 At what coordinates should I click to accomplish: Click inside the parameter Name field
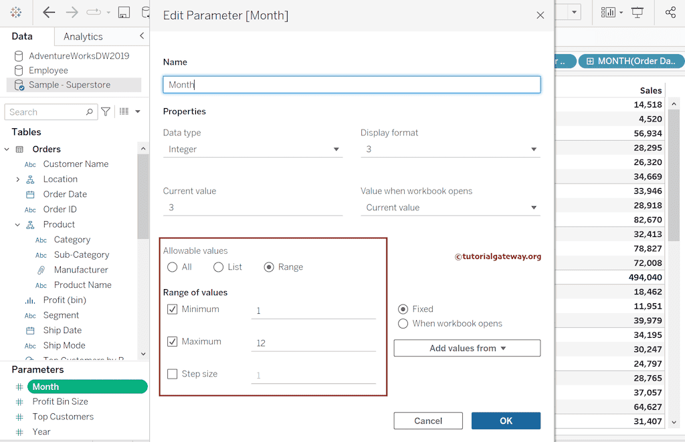(351, 84)
